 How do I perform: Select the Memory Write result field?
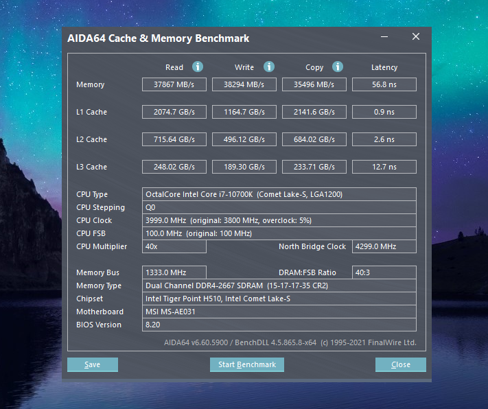click(244, 84)
